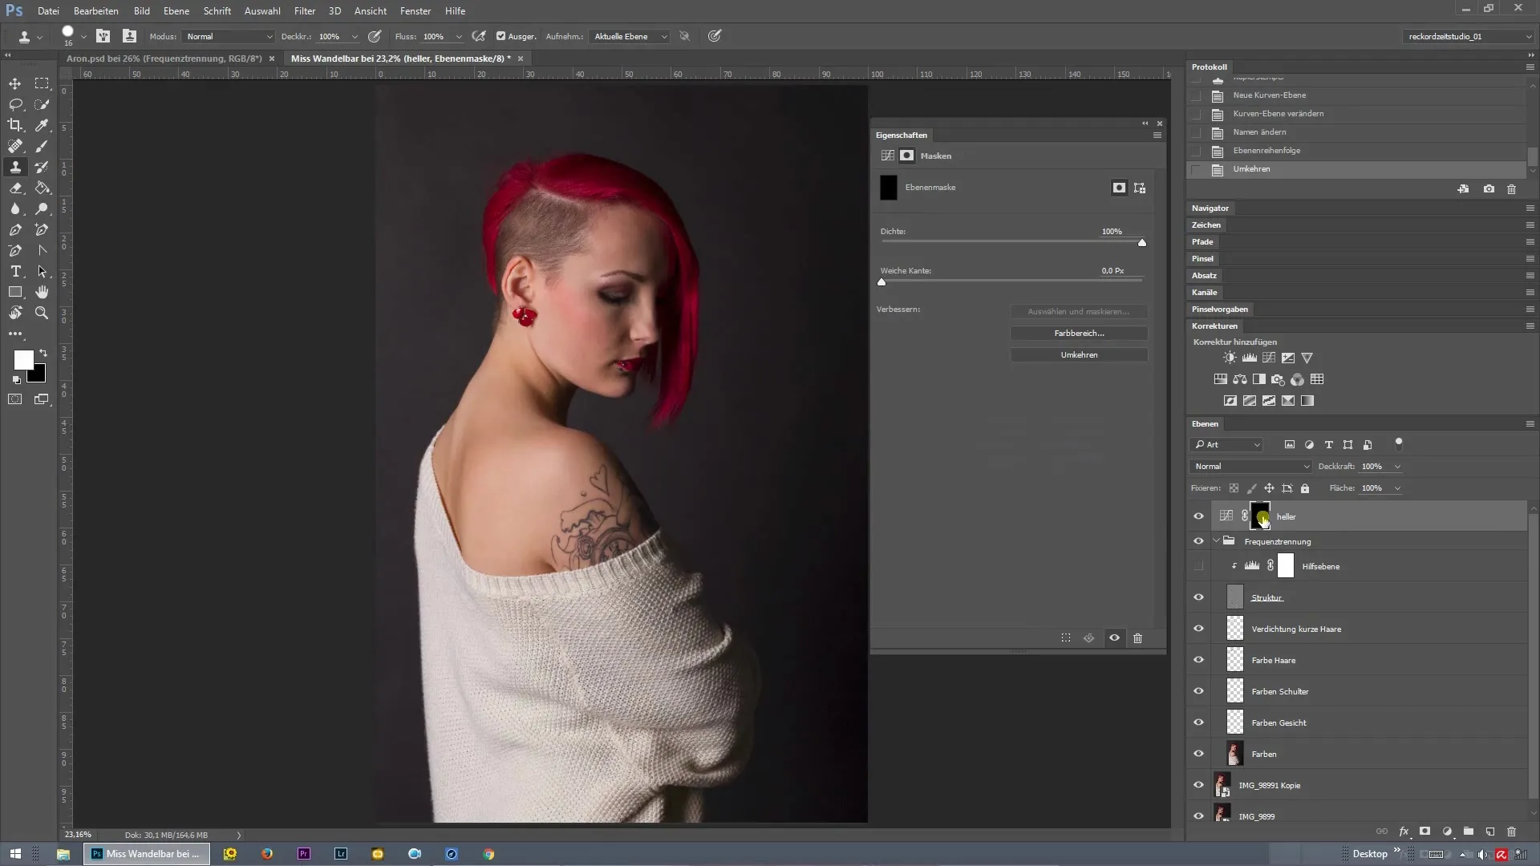Screen dimensions: 1540x866
Task: Show the Hilfsebene layer
Action: [1198, 566]
